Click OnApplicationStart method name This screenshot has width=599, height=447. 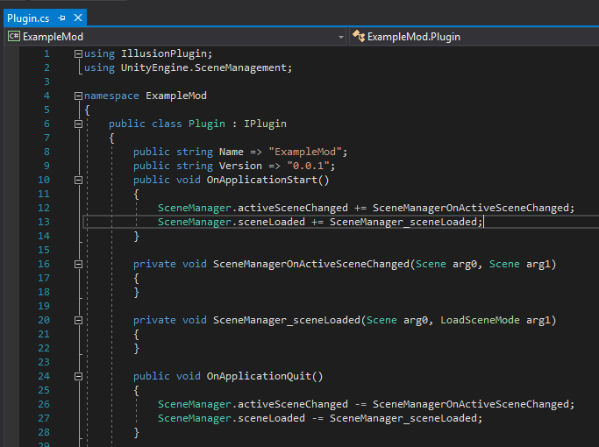tap(262, 180)
